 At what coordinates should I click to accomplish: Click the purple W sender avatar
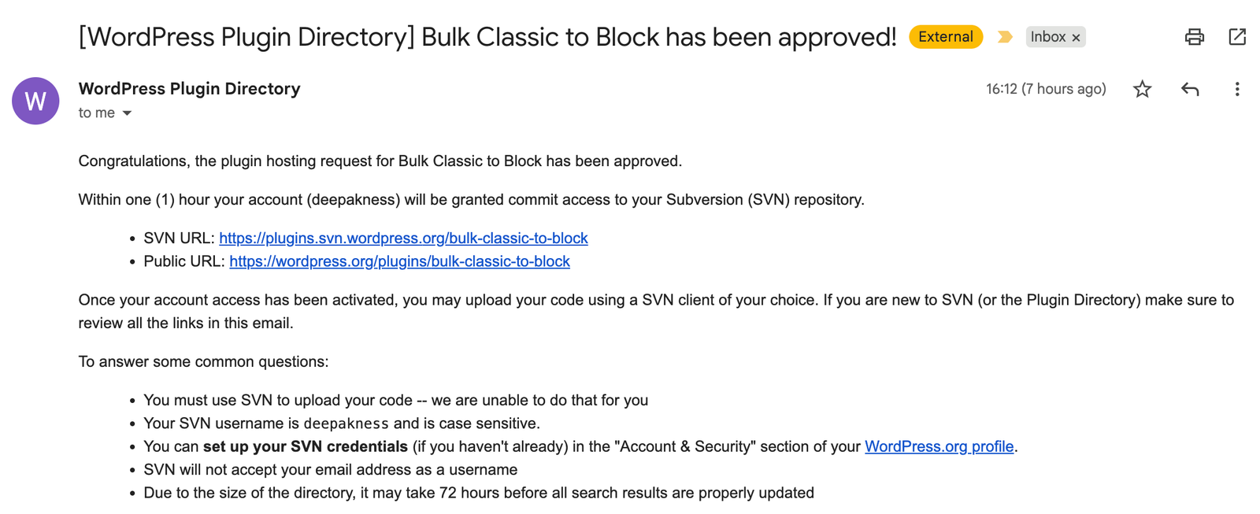click(x=35, y=101)
